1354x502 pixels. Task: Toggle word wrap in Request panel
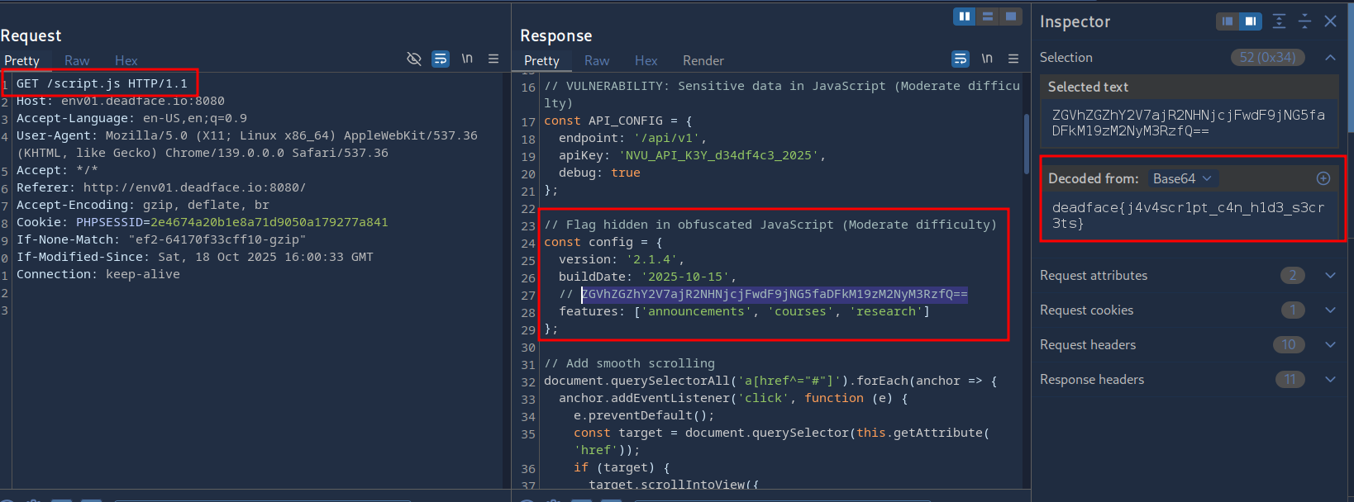click(x=441, y=59)
